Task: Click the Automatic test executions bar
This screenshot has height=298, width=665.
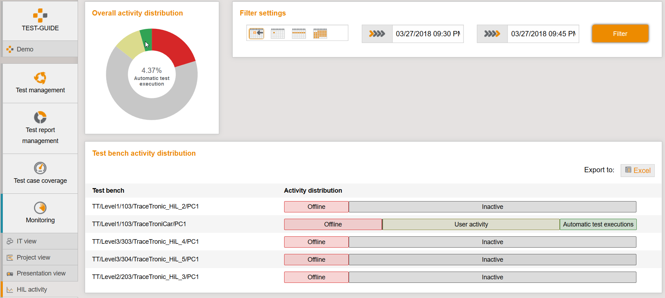Action: tap(598, 224)
